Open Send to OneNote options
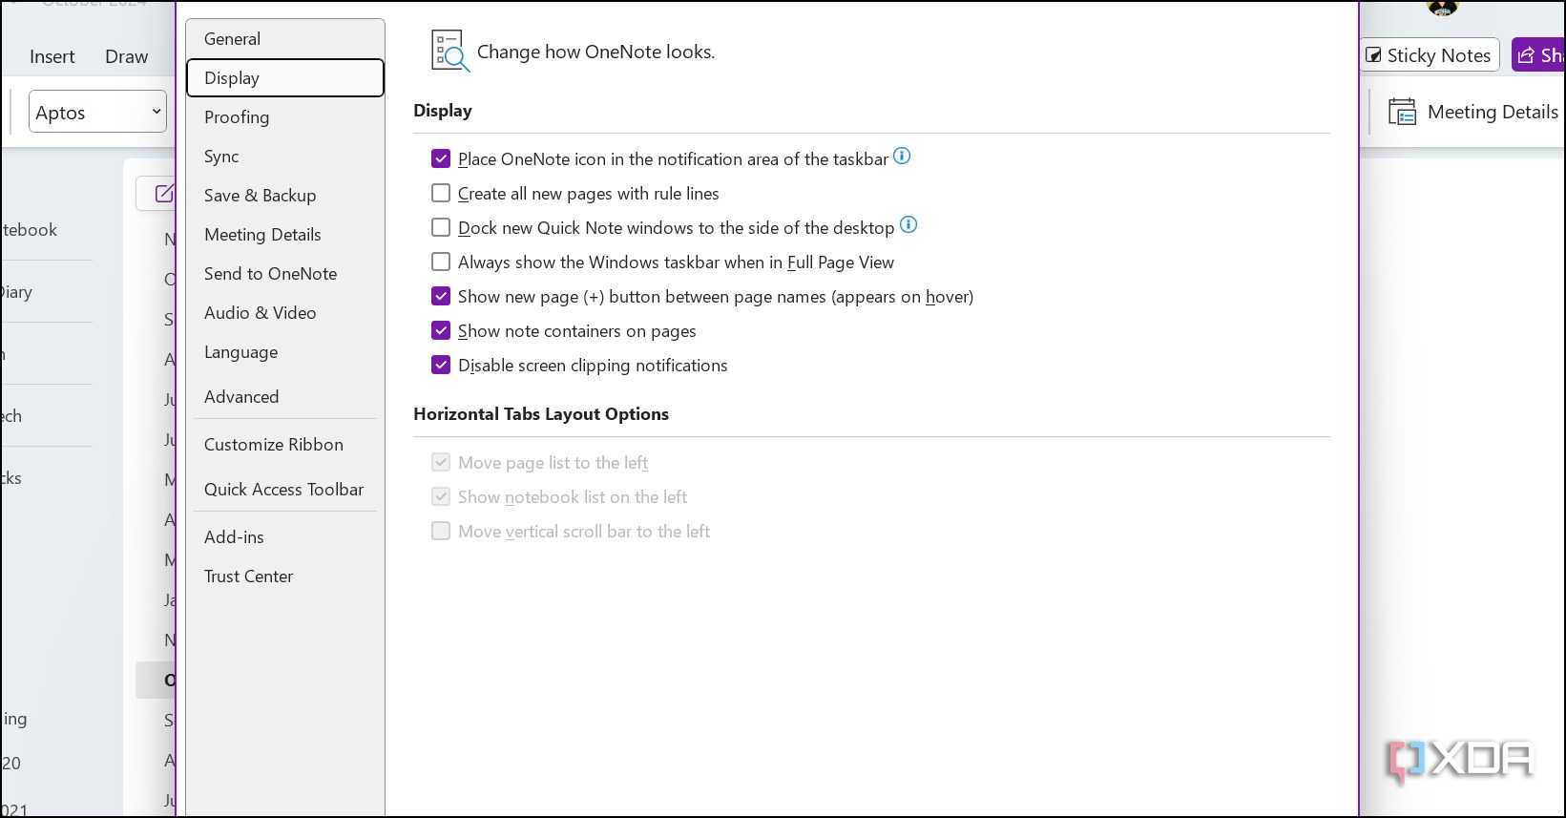Image resolution: width=1566 pixels, height=818 pixels. coord(285,274)
